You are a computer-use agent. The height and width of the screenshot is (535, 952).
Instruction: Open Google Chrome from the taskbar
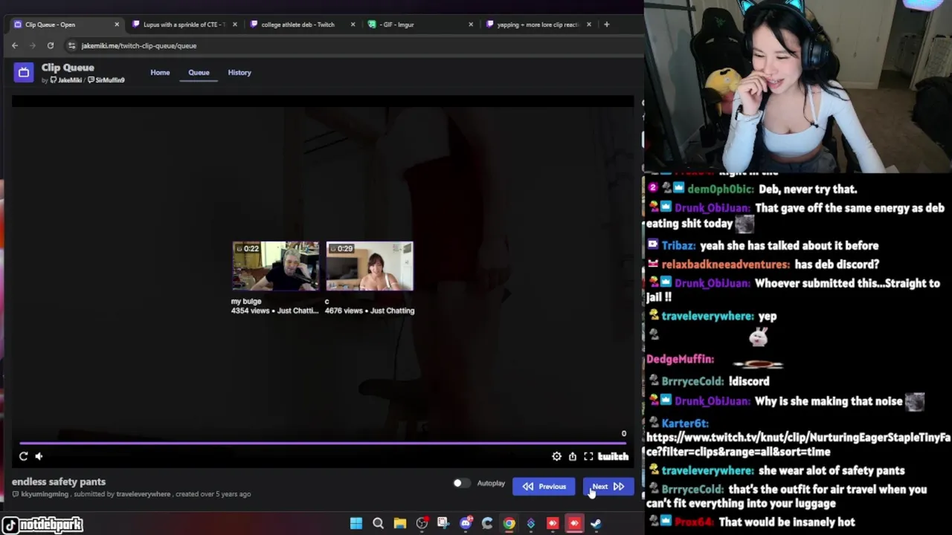(x=509, y=523)
